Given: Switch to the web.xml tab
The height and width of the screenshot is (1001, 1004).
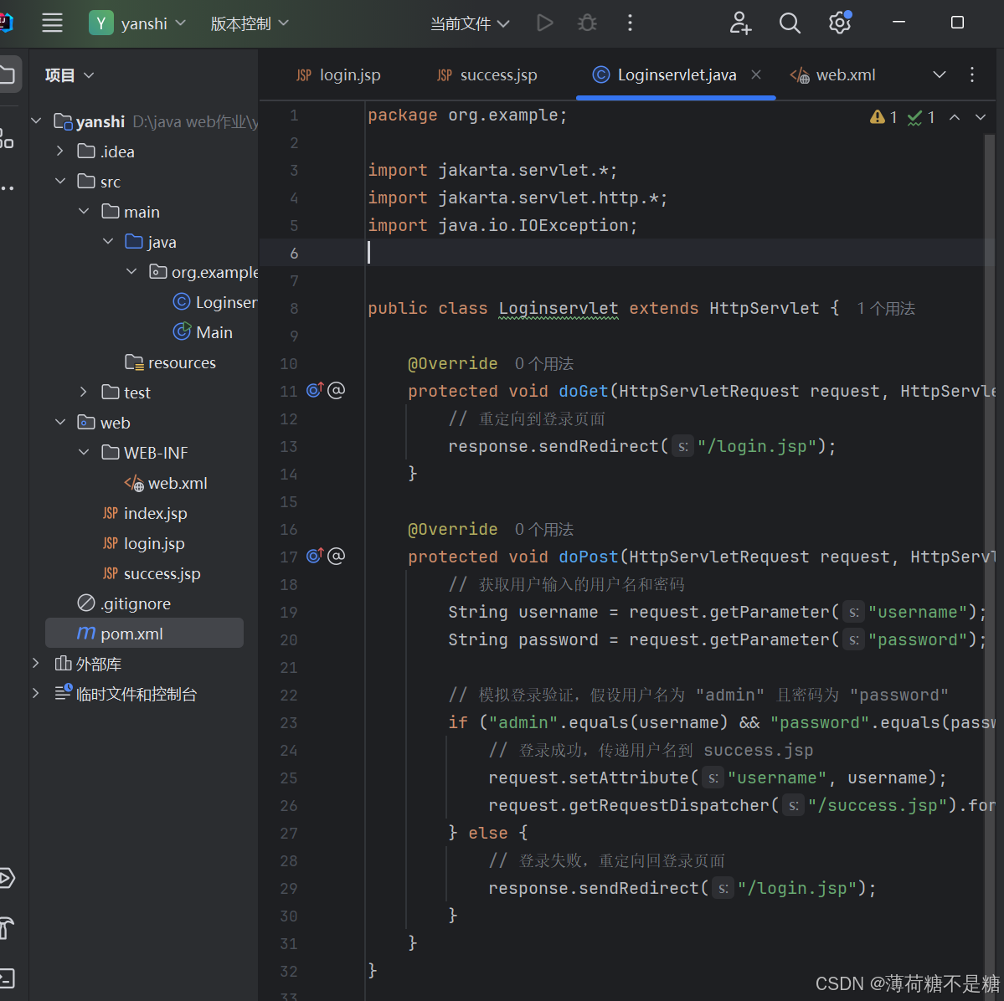Looking at the screenshot, I should point(833,74).
